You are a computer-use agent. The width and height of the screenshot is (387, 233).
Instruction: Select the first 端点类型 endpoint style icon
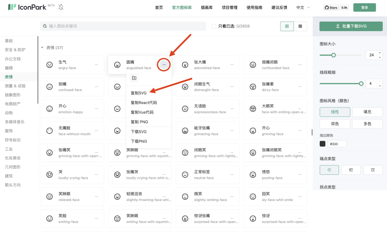(x=329, y=170)
